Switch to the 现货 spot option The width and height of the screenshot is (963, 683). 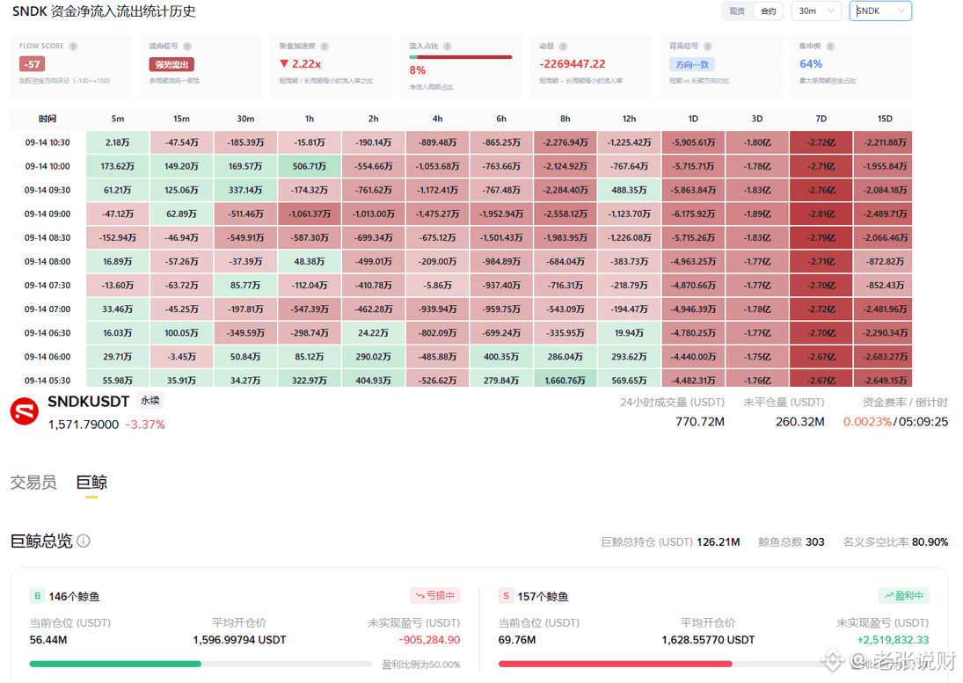(x=737, y=11)
